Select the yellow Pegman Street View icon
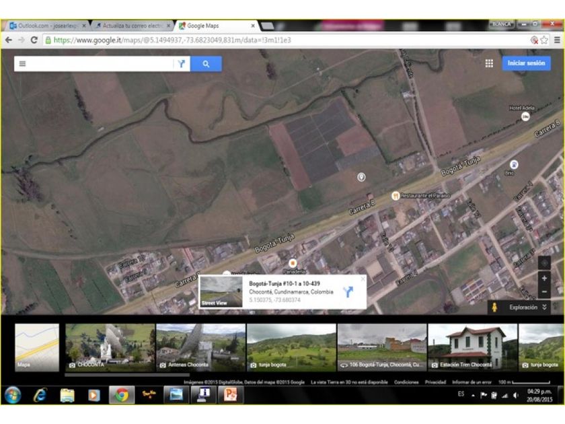565x424 pixels. click(x=495, y=307)
